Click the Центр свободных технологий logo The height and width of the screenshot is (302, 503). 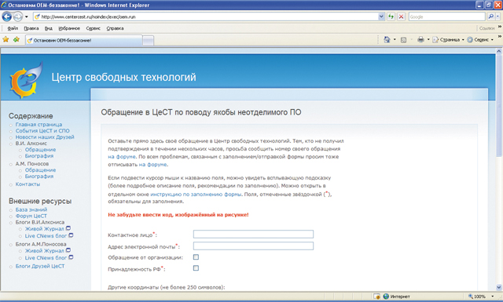pos(26,80)
